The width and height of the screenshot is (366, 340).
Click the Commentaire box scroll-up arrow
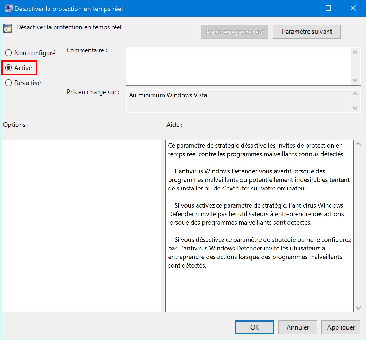point(355,52)
